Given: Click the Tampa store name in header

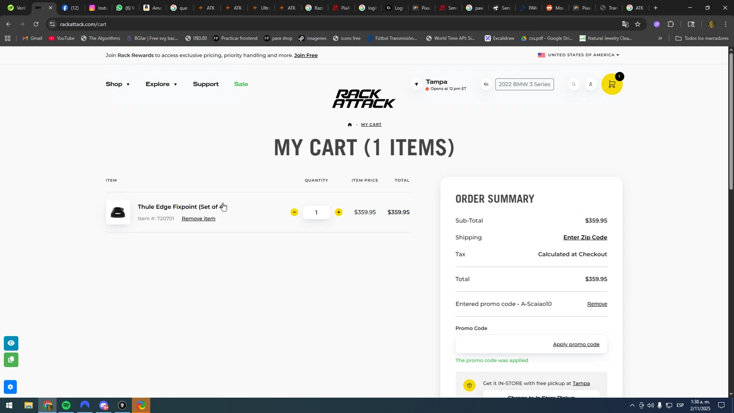Looking at the screenshot, I should pyautogui.click(x=436, y=82).
